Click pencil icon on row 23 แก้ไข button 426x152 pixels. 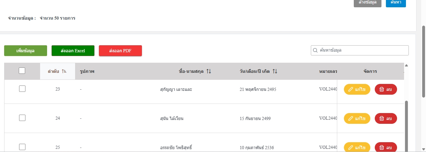pyautogui.click(x=351, y=90)
